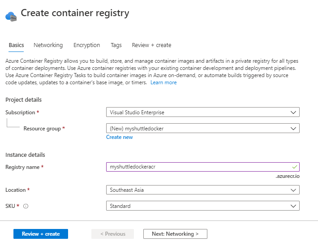Image resolution: width=318 pixels, height=246 pixels.
Task: Click the Project details heading
Action: pos(24,99)
